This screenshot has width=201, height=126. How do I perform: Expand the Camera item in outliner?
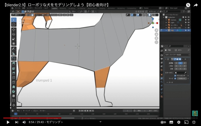[166, 20]
